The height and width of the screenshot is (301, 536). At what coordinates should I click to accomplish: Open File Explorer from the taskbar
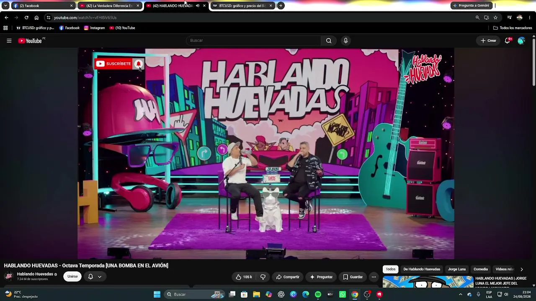pos(256,294)
